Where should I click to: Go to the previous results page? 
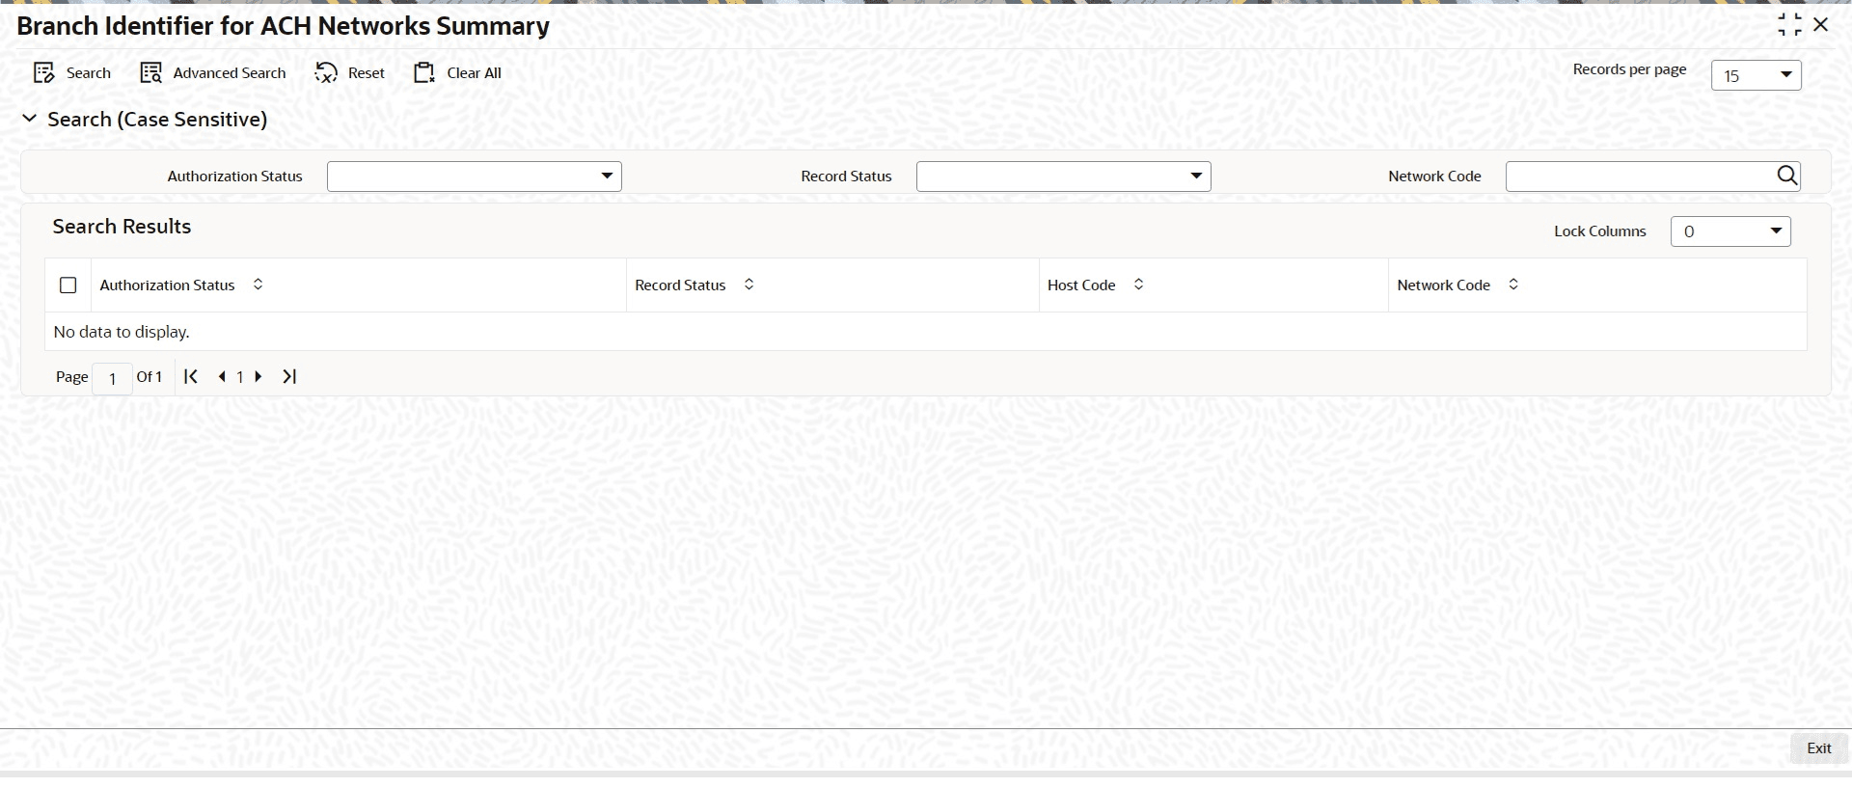[x=223, y=377]
